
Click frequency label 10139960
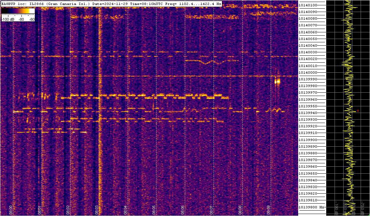pyautogui.click(x=308, y=99)
